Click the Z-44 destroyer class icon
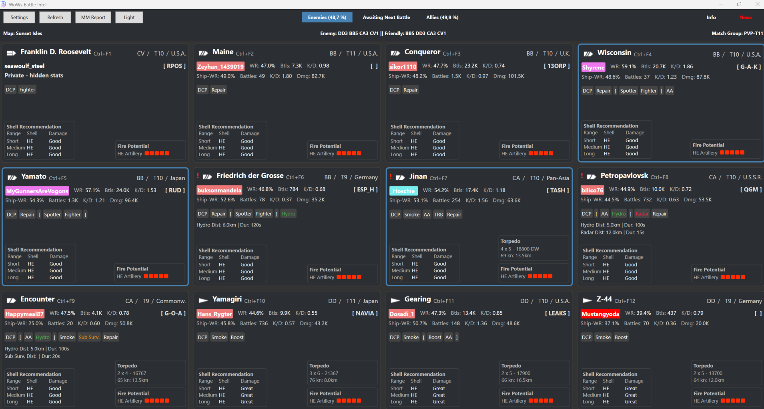This screenshot has width=764, height=409. point(588,300)
